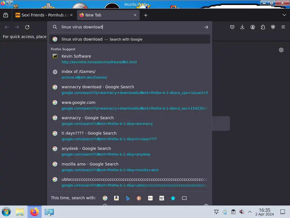Search this time with Bing icon
Image resolution: width=290 pixels, height=218 pixels.
[128, 198]
